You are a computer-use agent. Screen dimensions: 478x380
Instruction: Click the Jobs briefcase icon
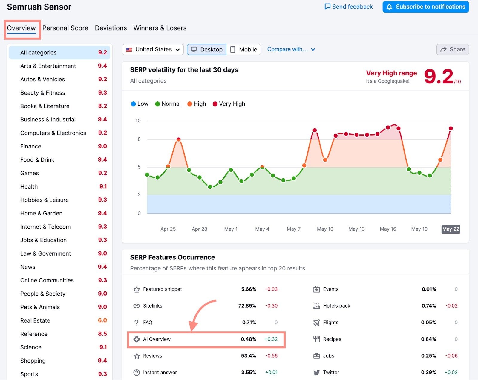pos(316,356)
